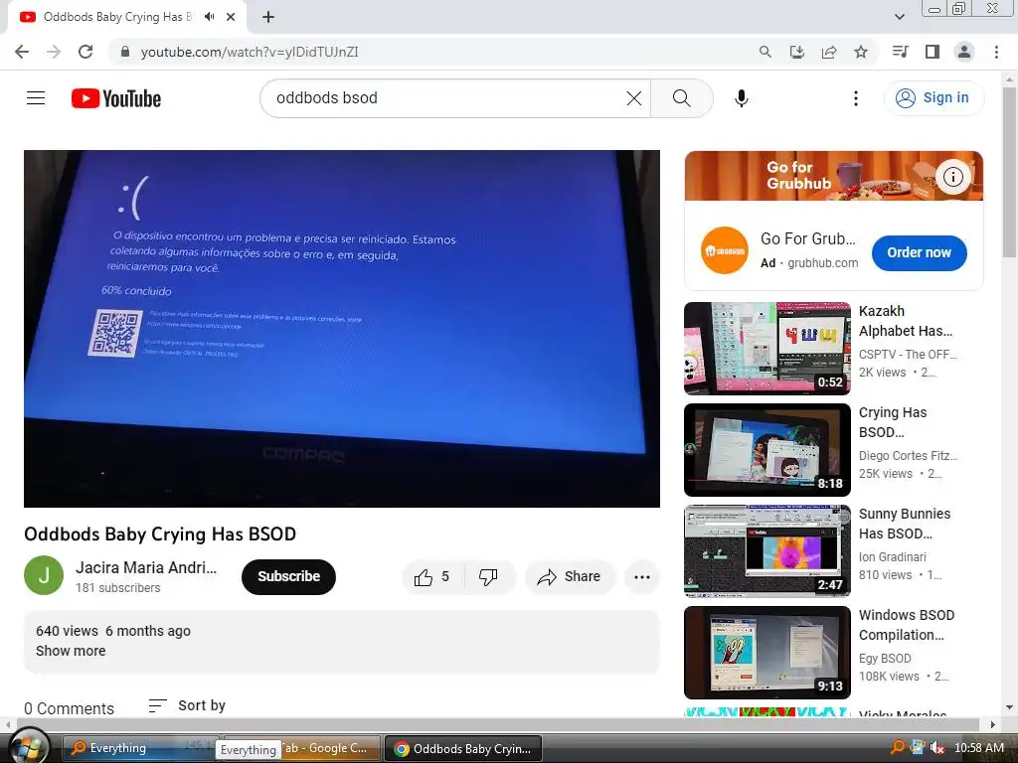Open Chrome three-dot menu
1018x763 pixels.
click(996, 52)
